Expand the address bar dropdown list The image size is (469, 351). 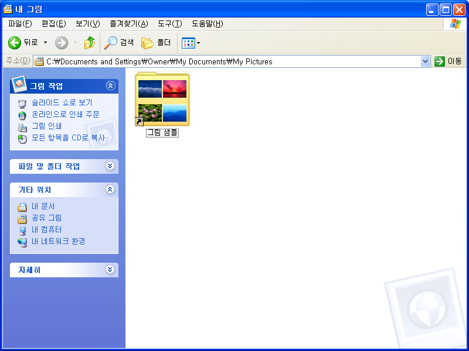tap(425, 62)
